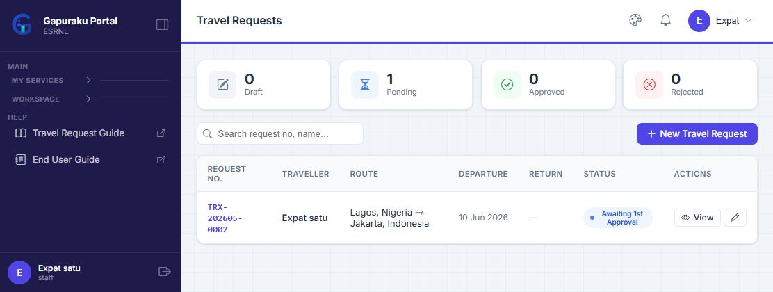The width and height of the screenshot is (773, 292).
Task: Click the Expat avatar in header
Action: (699, 21)
